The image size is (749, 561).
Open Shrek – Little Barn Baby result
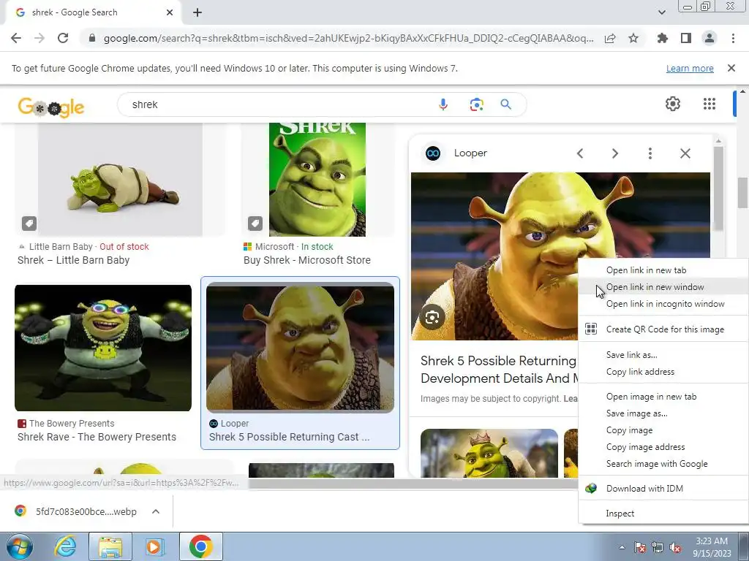tap(74, 260)
